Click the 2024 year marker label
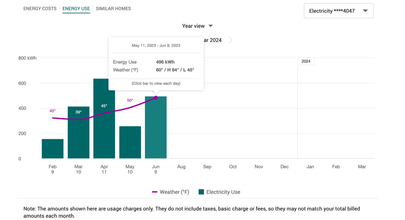This screenshot has width=405, height=220. pos(306,61)
